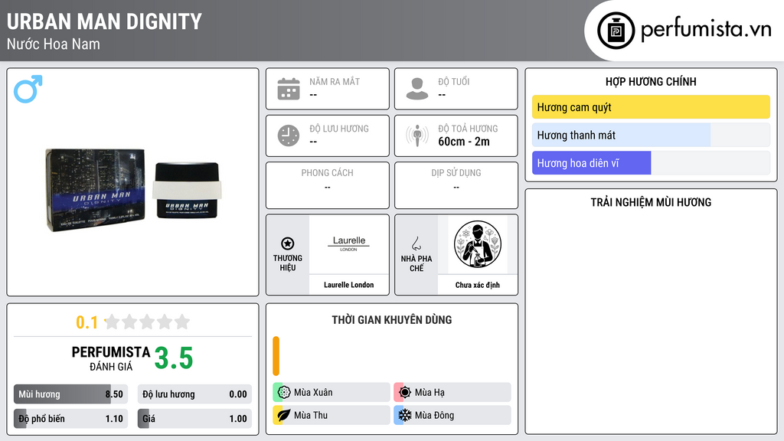This screenshot has height=441, width=784.
Task: Click the star badge icon above Thương hiệu
Action: pyautogui.click(x=288, y=243)
